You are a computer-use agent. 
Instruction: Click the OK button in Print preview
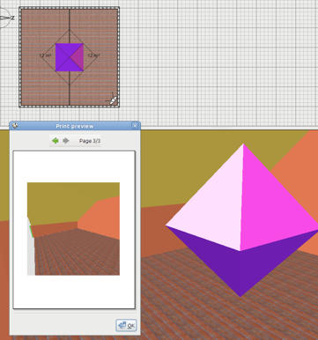[126, 325]
